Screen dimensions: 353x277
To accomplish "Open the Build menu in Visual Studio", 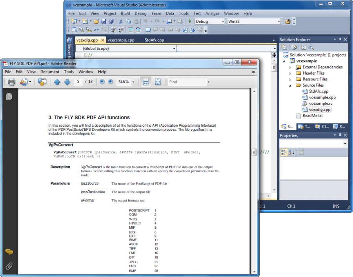I will [125, 13].
